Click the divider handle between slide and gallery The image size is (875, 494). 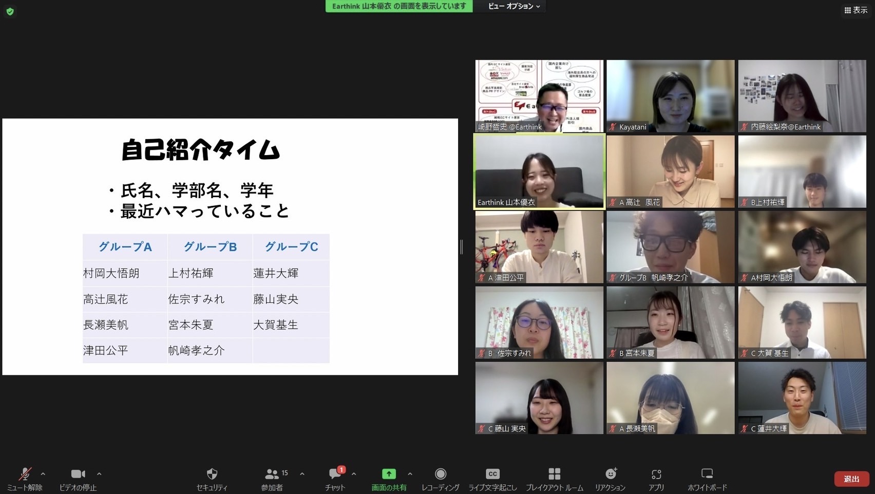click(461, 247)
